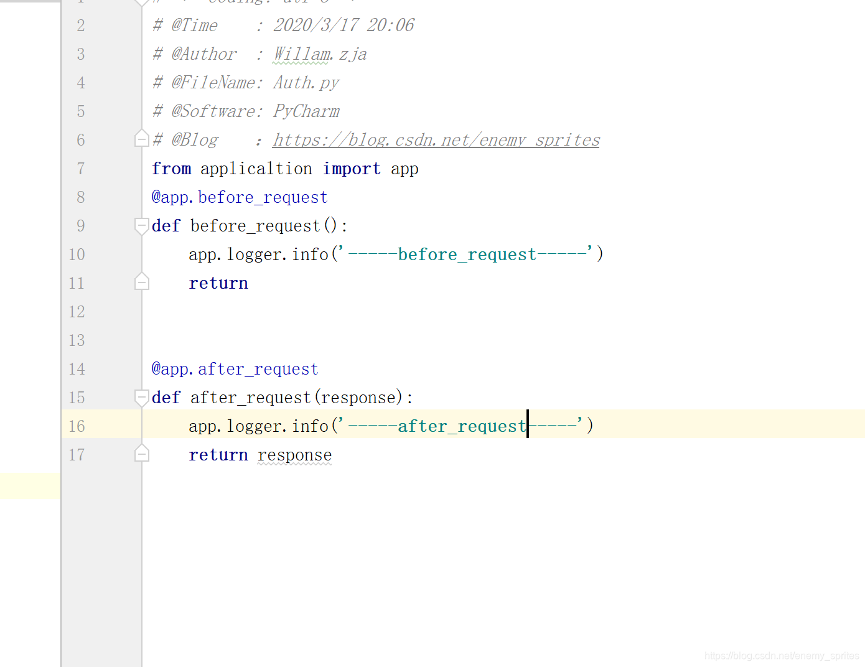Click line number 13 in the gutter
The width and height of the screenshot is (865, 667).
(x=77, y=340)
